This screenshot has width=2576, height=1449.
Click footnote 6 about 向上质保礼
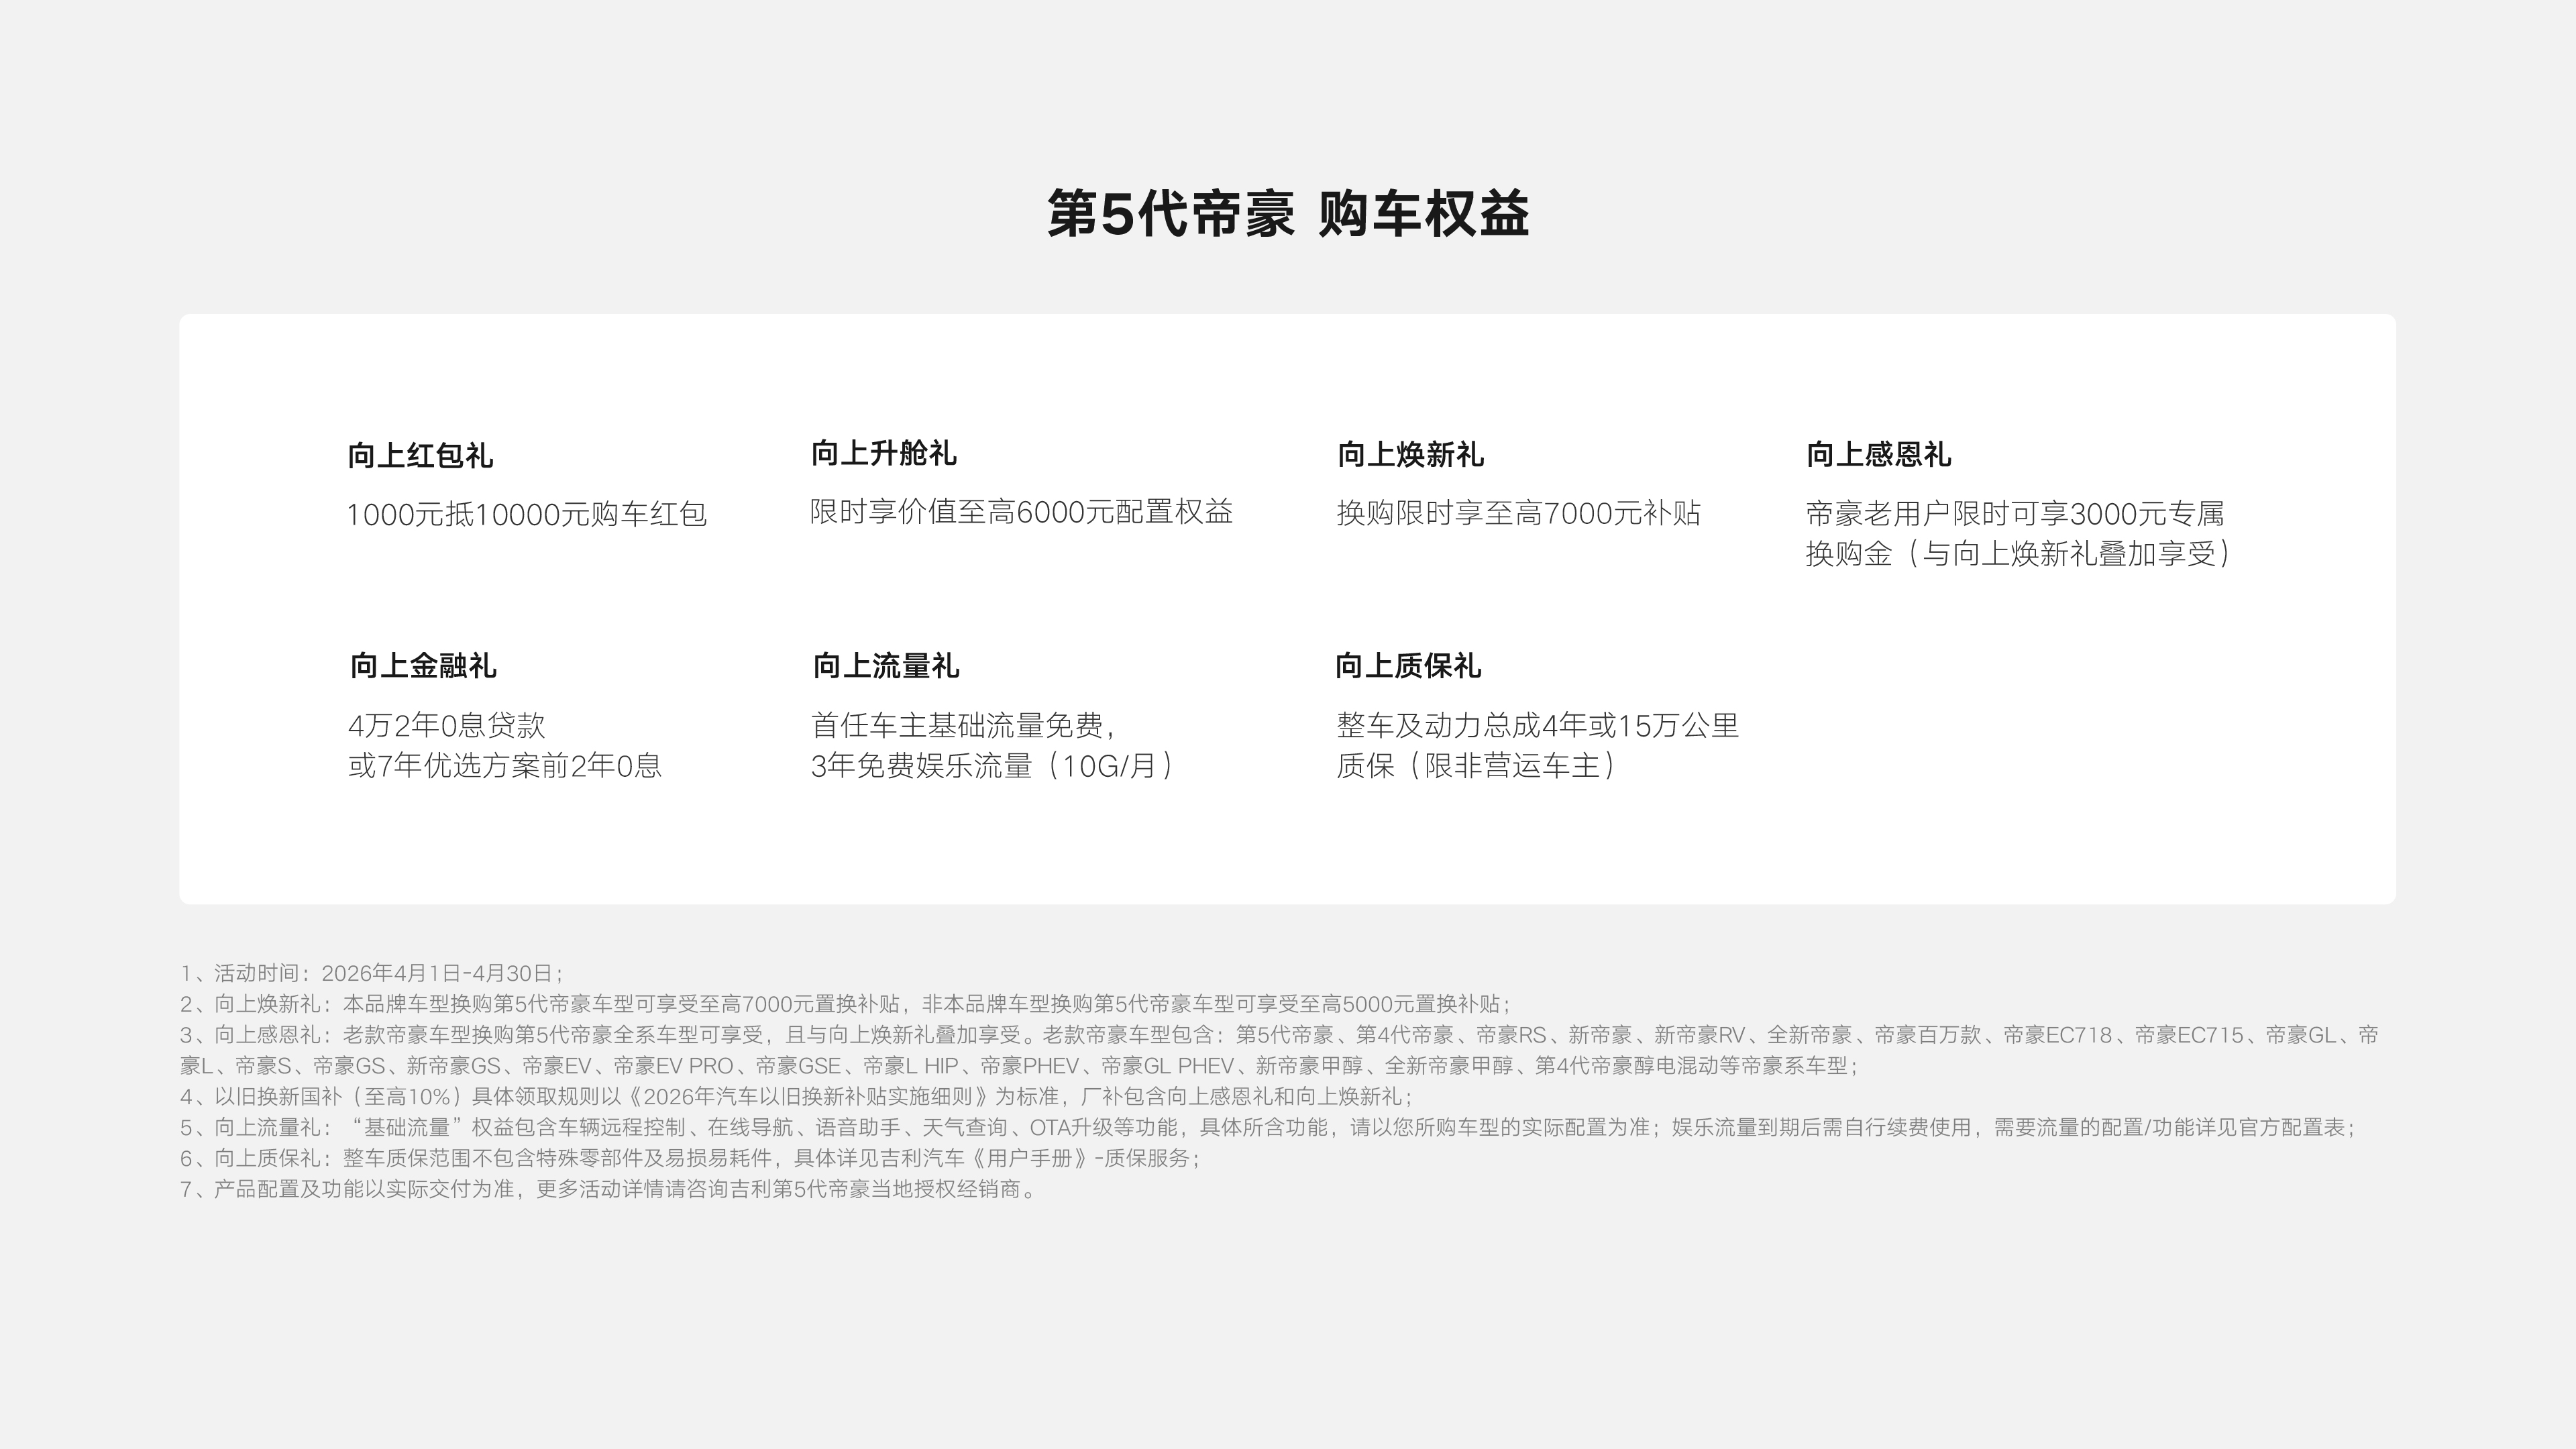tap(690, 1158)
